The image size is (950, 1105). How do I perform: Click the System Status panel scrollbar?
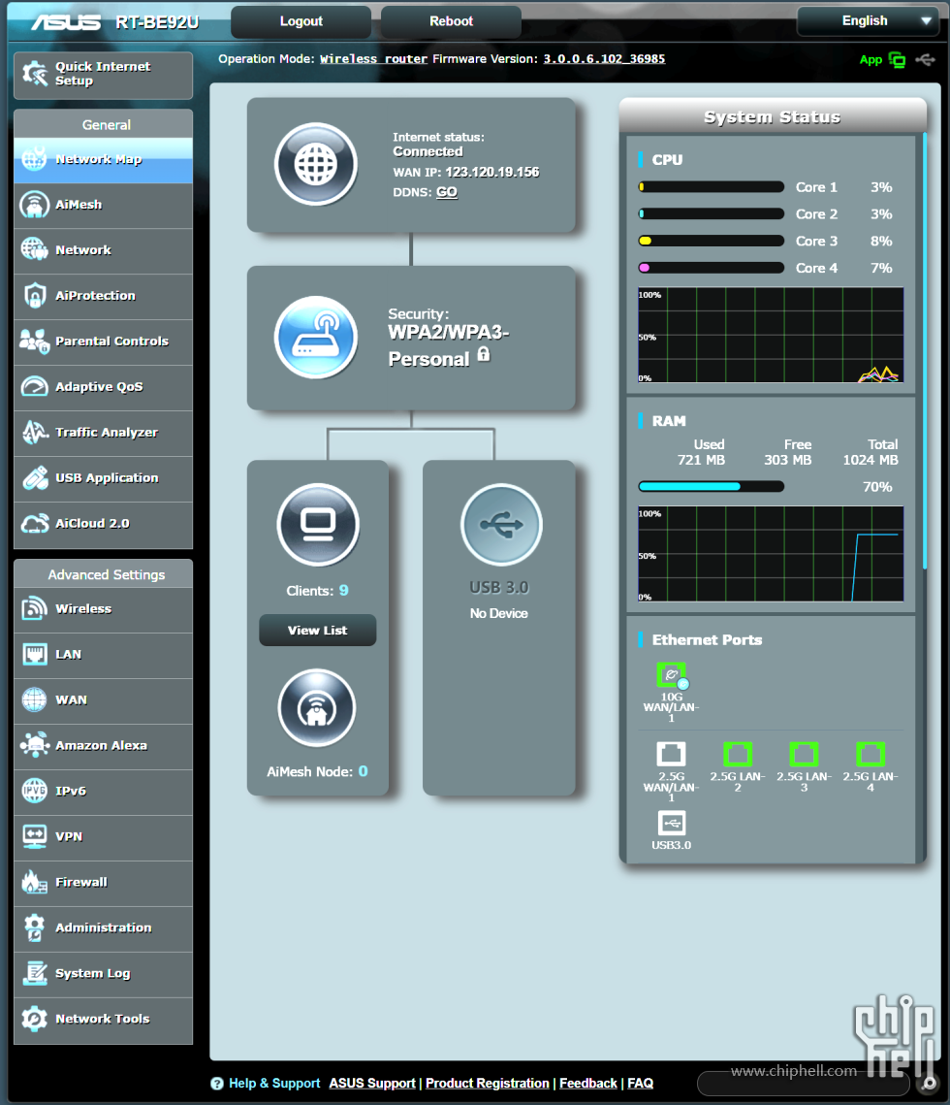click(925, 352)
